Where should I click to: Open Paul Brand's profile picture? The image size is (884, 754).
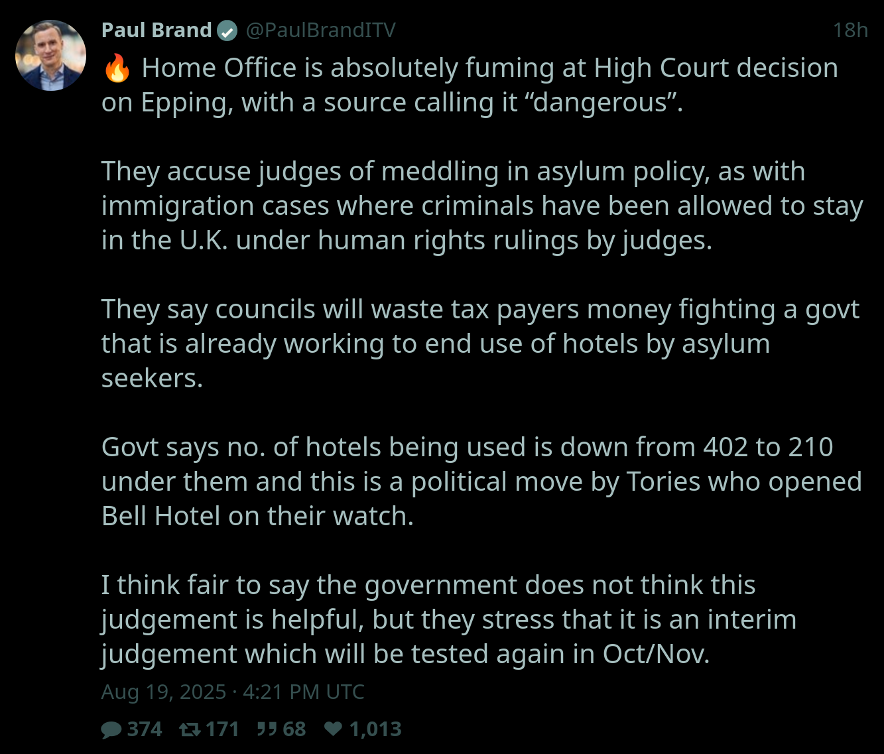51,55
